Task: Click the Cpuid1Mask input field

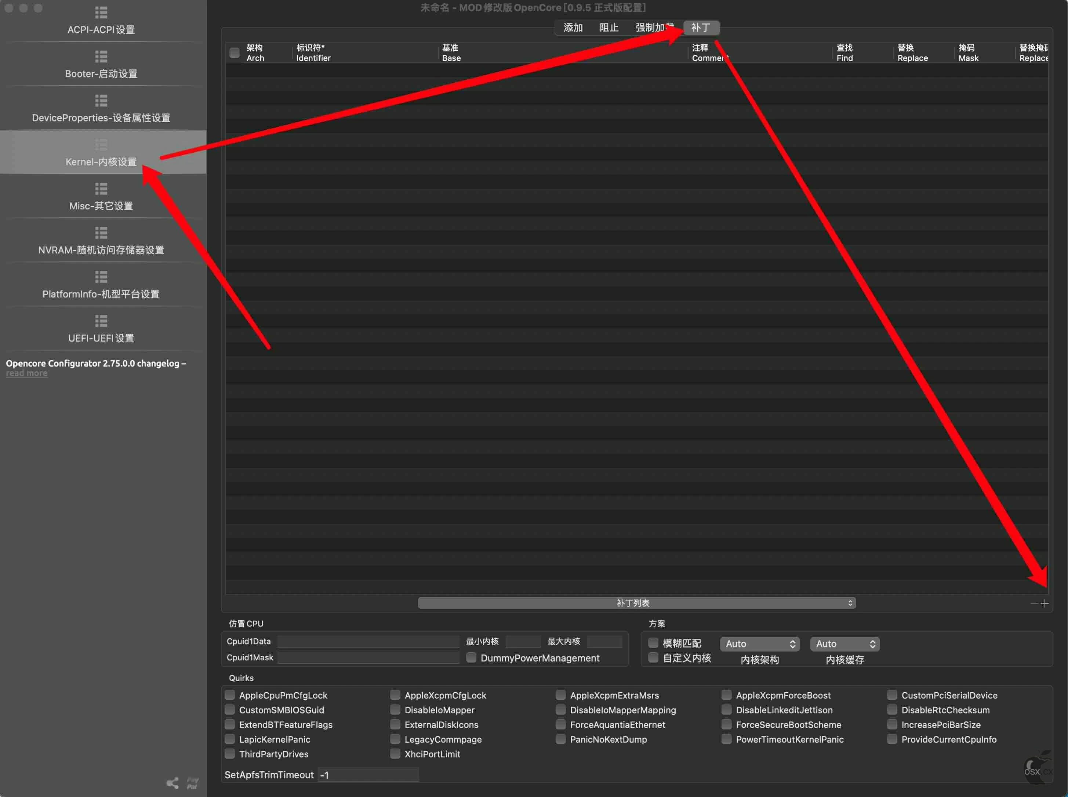Action: coord(369,657)
